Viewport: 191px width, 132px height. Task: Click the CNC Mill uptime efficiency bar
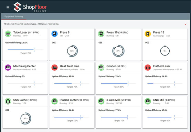click(x=165, y=117)
